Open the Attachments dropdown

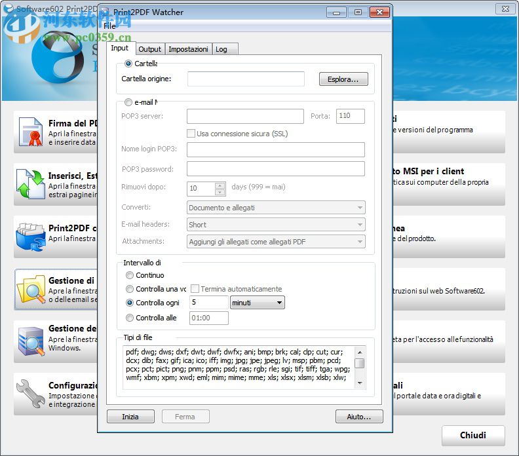click(x=276, y=242)
